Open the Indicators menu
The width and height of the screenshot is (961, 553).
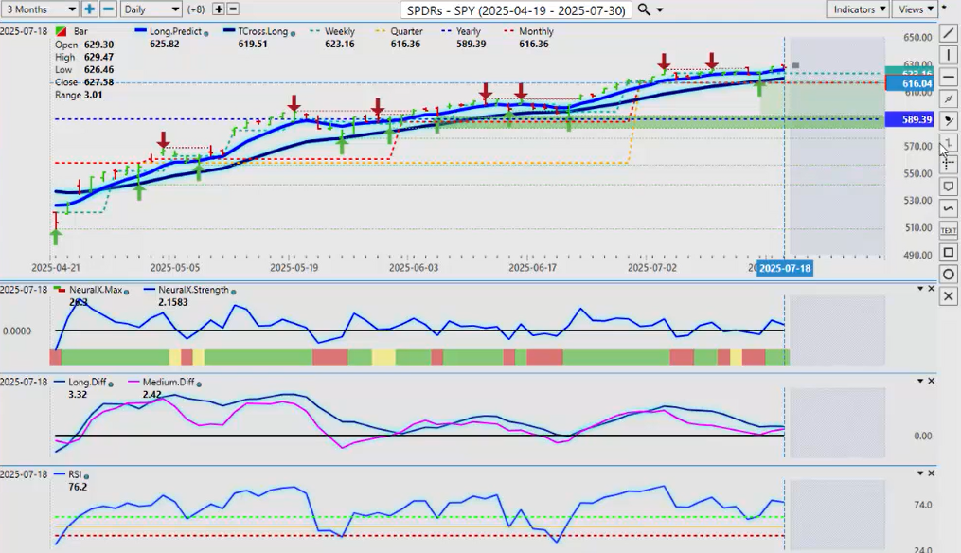pos(858,9)
